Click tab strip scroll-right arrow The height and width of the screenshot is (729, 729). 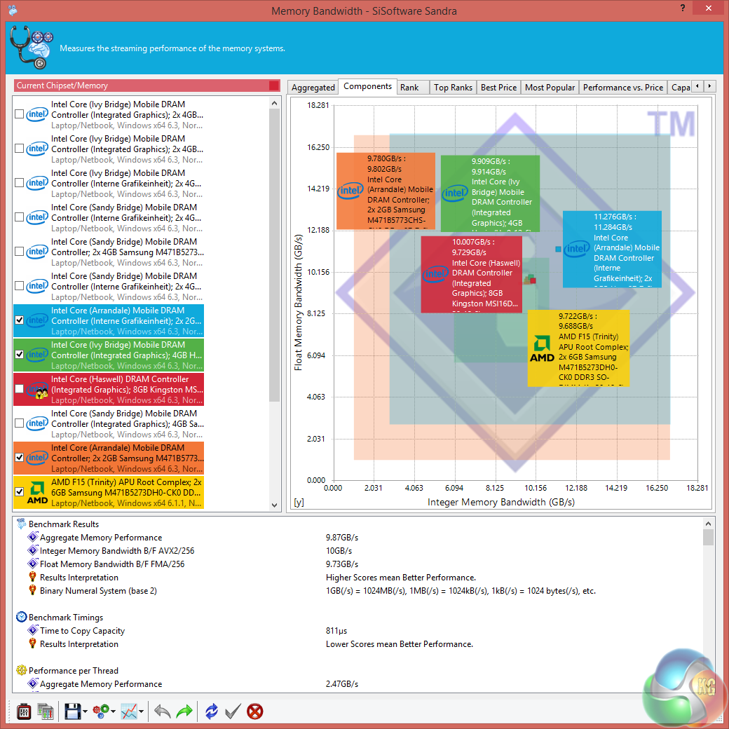click(709, 86)
